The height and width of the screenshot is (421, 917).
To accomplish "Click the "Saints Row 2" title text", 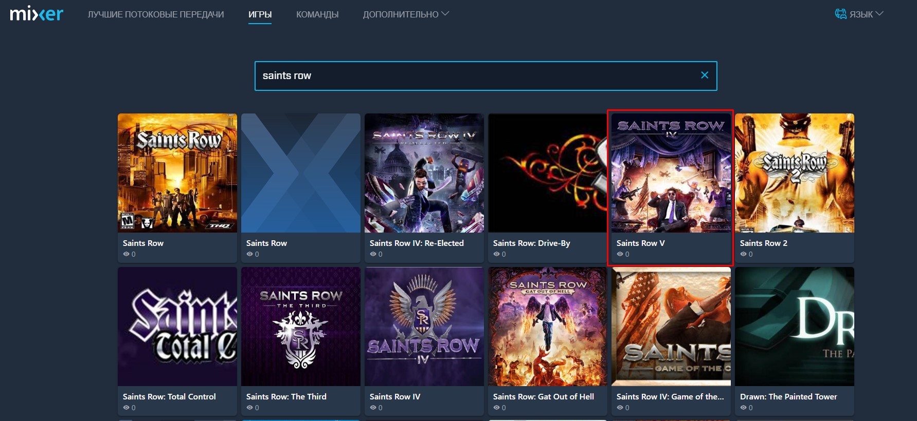I will 764,243.
